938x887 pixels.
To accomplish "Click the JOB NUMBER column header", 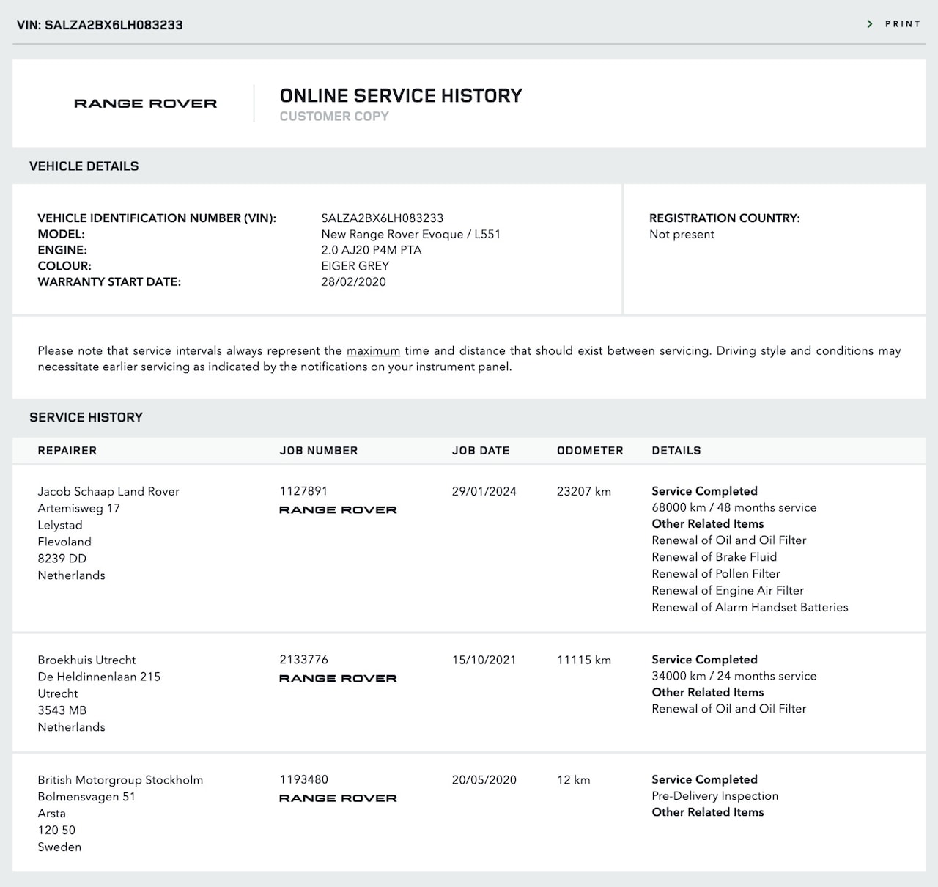I will click(x=319, y=451).
